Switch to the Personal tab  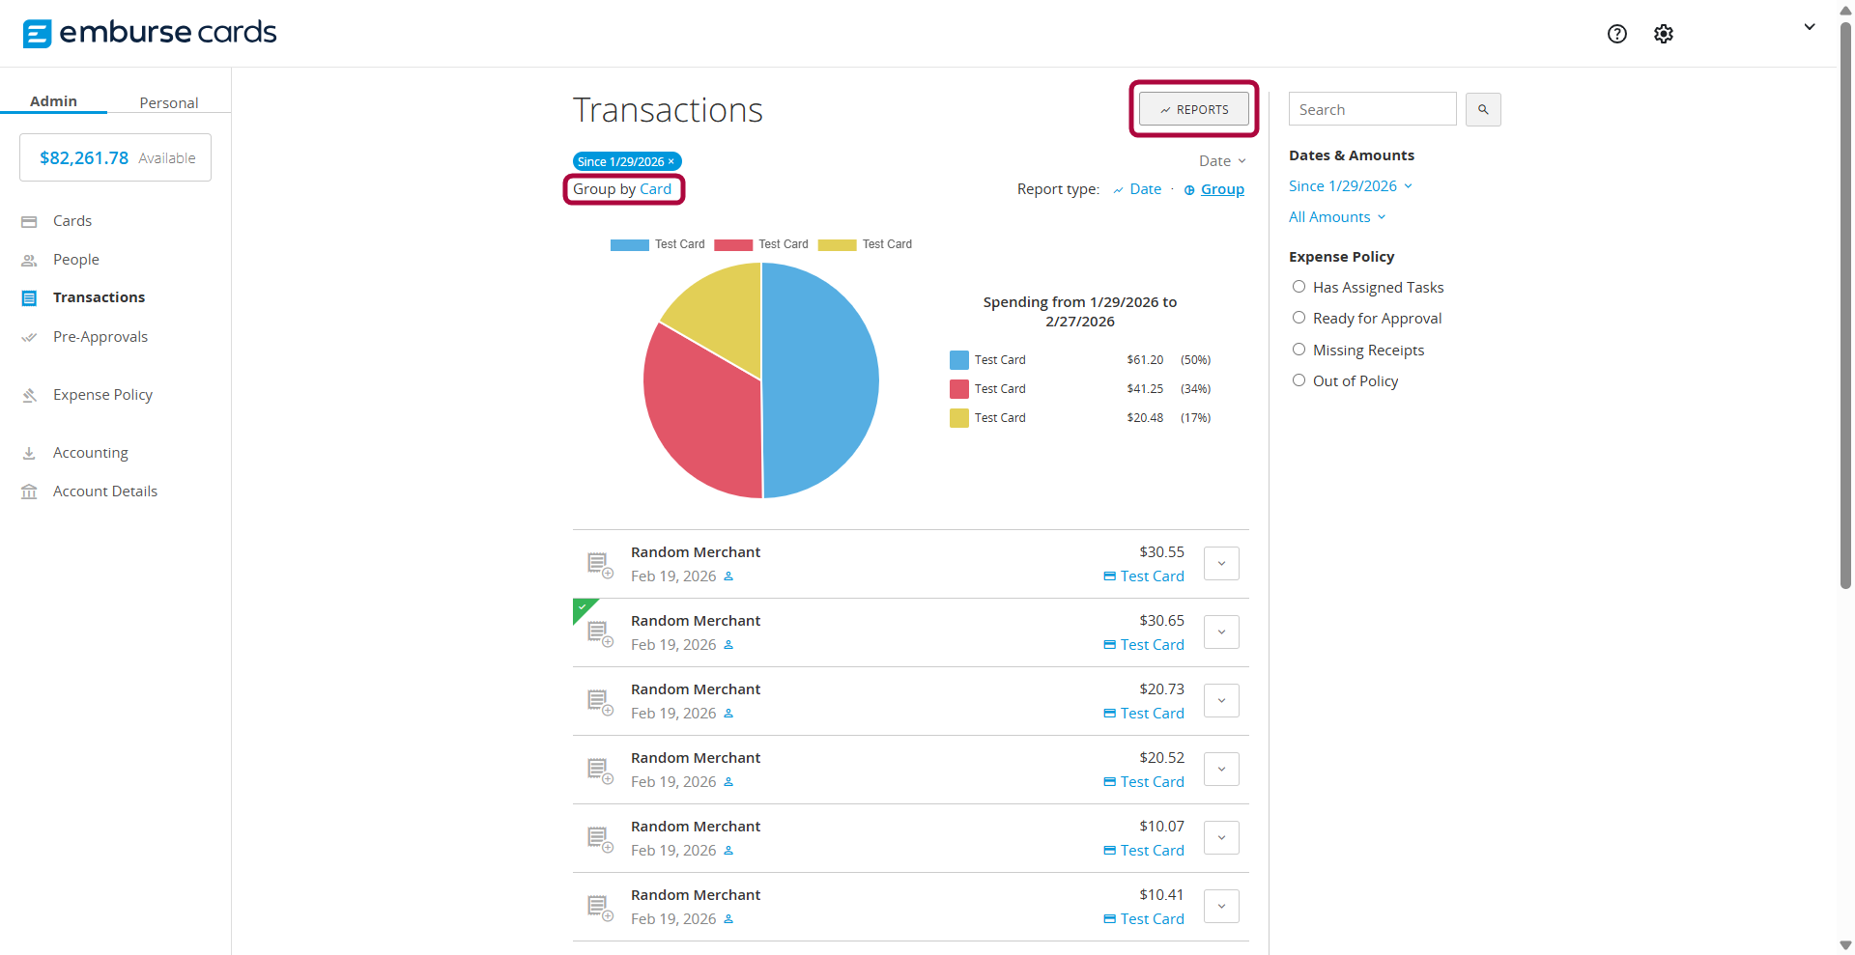168,102
